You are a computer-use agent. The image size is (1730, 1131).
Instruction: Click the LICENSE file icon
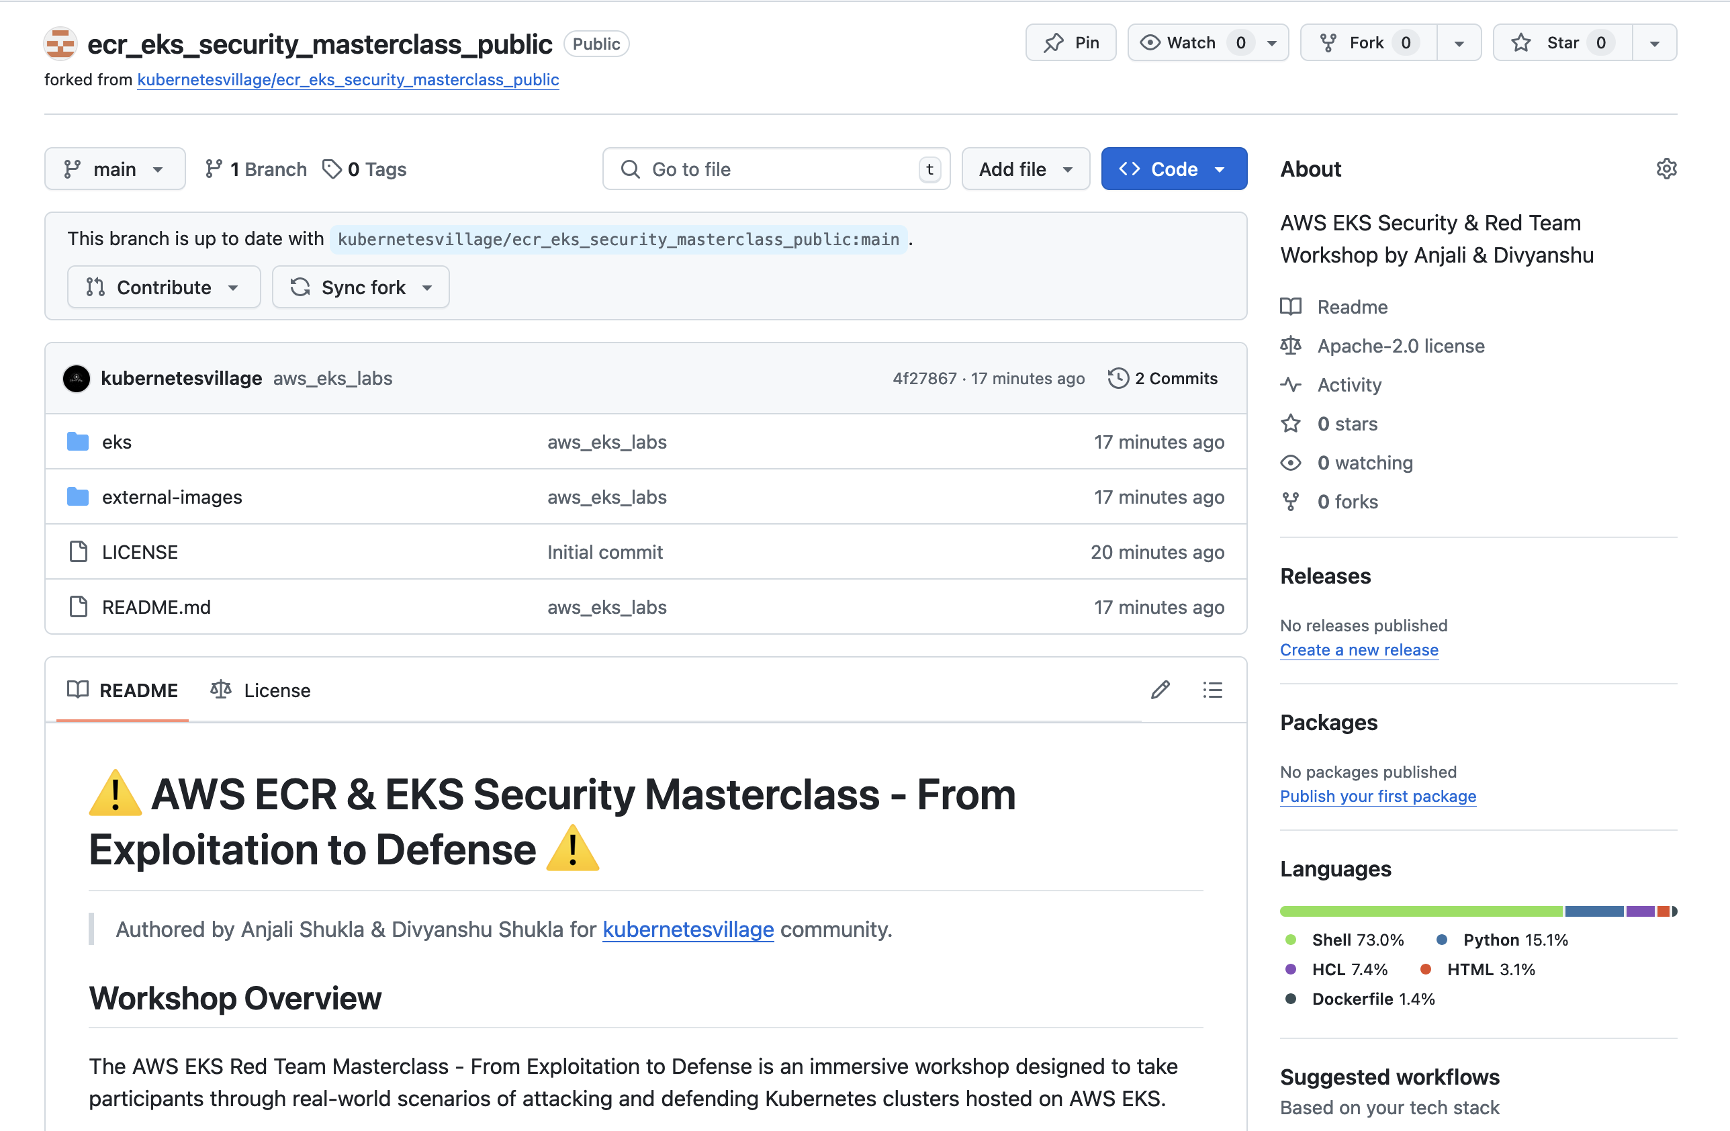78,553
